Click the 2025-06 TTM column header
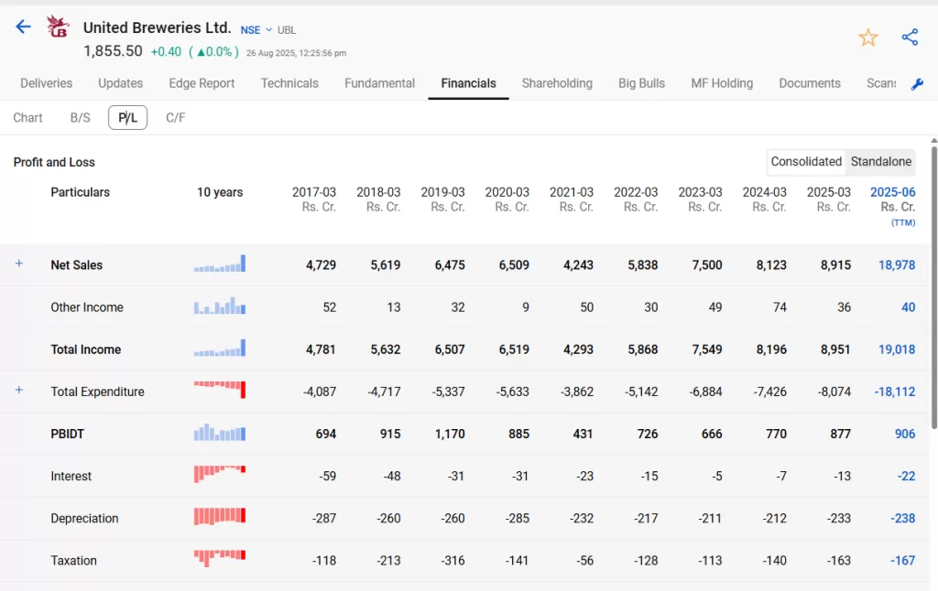This screenshot has width=938, height=591. (x=892, y=206)
